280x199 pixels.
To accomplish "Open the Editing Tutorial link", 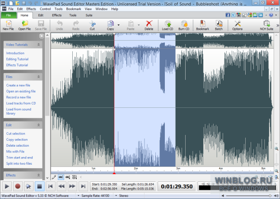I will [17, 59].
